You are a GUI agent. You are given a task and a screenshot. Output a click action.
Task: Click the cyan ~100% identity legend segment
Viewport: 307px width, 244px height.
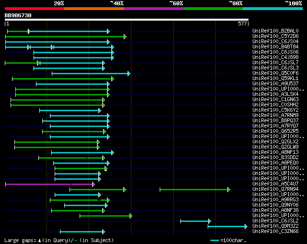273,9
